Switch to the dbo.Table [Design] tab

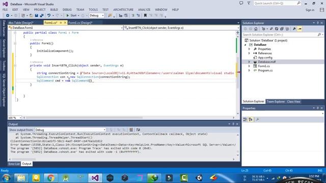point(21,23)
